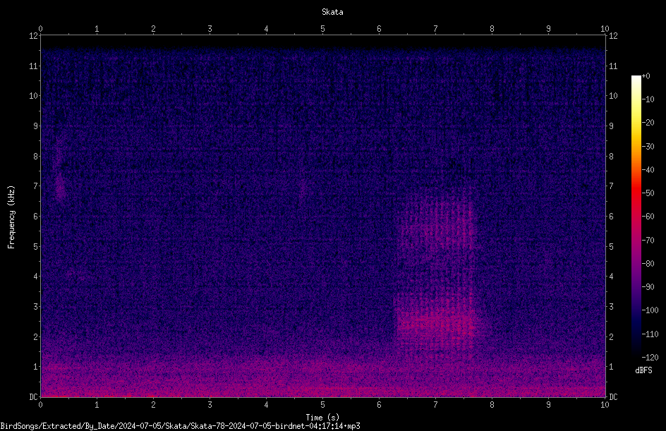The width and height of the screenshot is (666, 431).
Task: Click the 'Frequency (kHz)' axis label
Action: (11, 217)
